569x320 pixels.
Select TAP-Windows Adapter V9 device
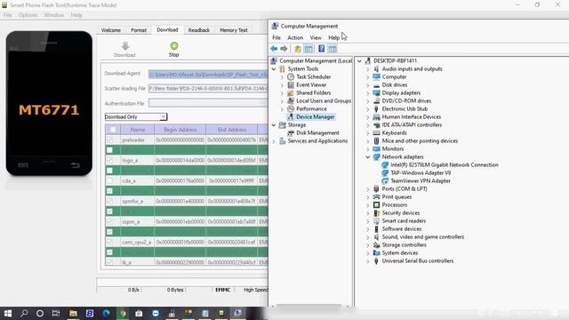[421, 172]
